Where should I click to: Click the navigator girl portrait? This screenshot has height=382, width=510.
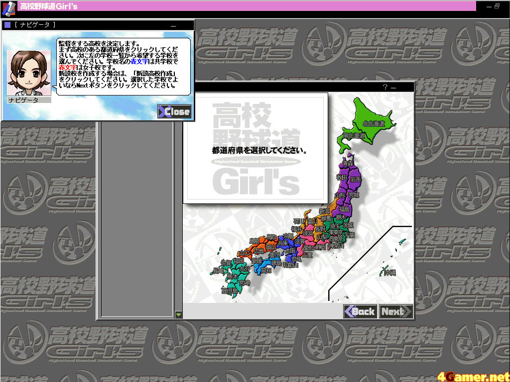[x=29, y=73]
